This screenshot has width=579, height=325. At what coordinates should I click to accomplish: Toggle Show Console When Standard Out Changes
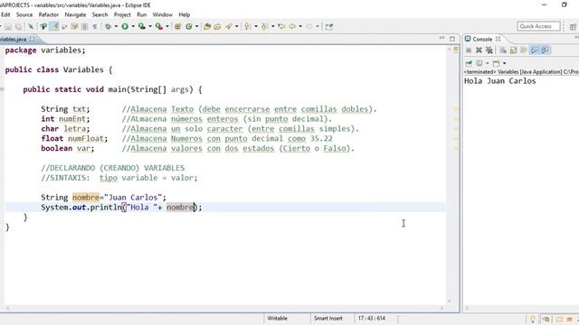point(535,51)
